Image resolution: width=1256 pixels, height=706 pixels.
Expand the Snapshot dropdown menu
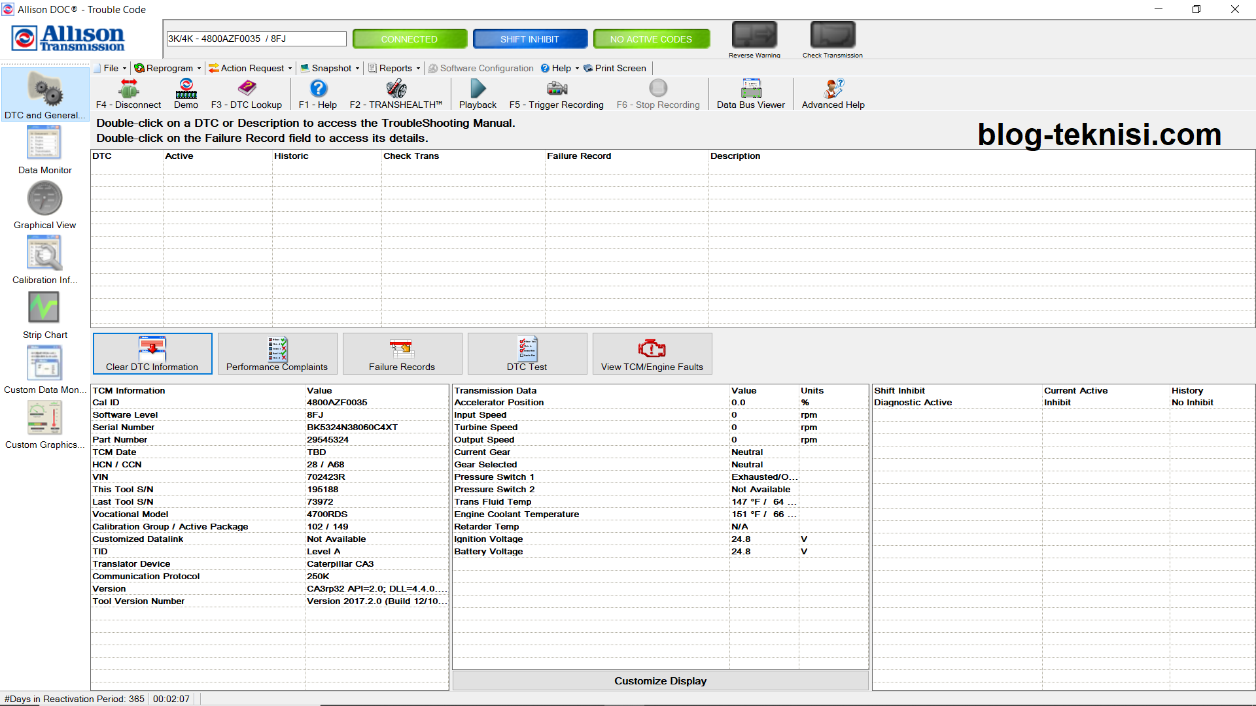pos(331,68)
